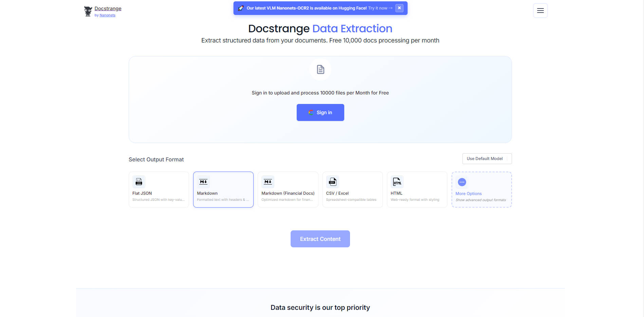
Task: Select the Flat JSON file icon
Action: (139, 182)
